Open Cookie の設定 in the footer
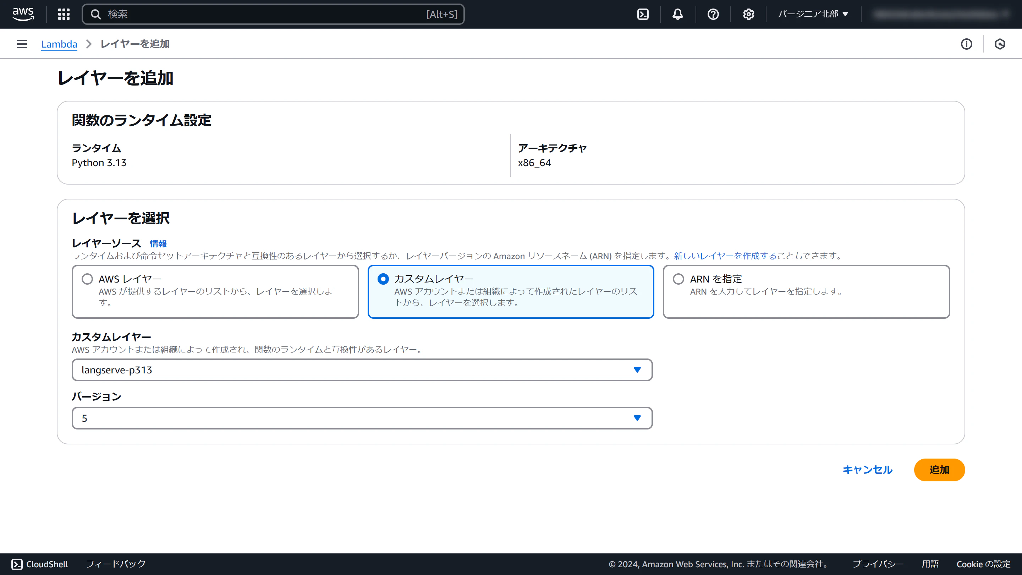Screen dimensions: 1022x575 pos(983,564)
